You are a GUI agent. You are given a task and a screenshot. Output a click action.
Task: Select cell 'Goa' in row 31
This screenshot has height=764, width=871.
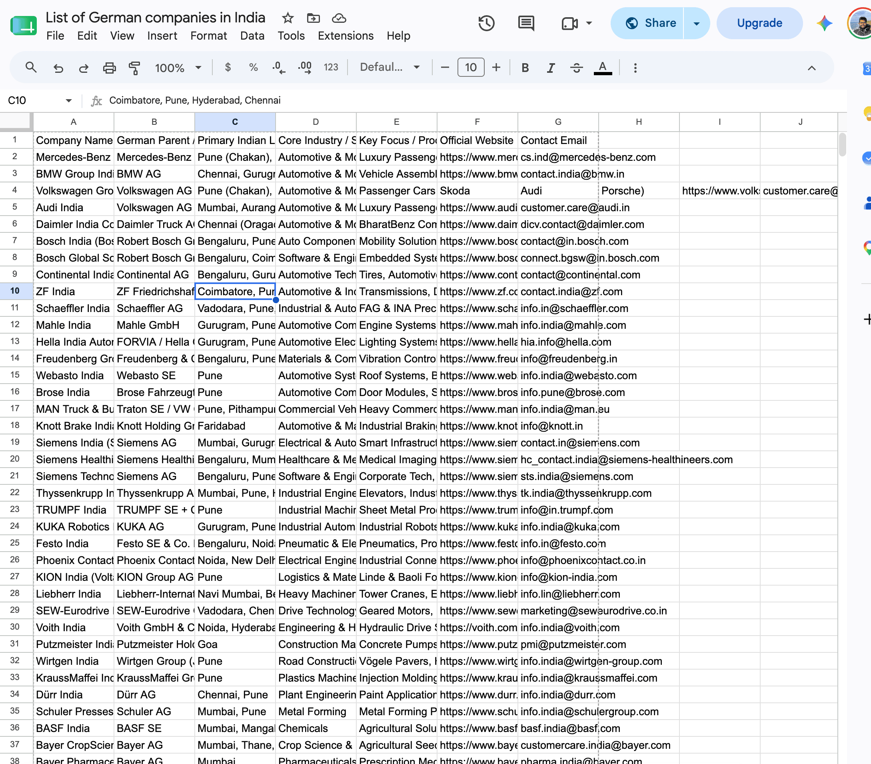(235, 645)
